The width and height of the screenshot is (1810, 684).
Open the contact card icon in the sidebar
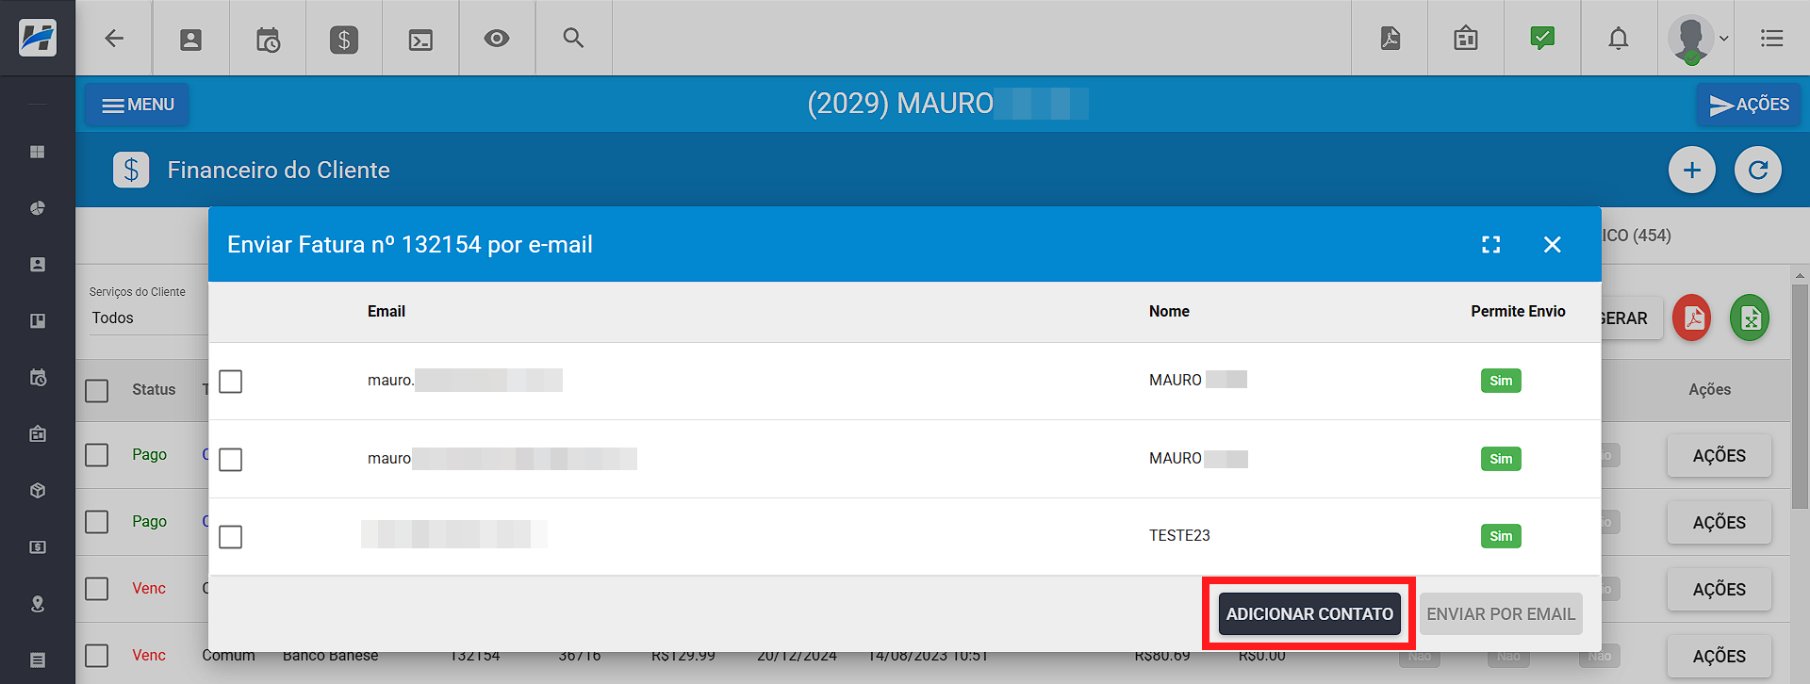[x=38, y=265]
